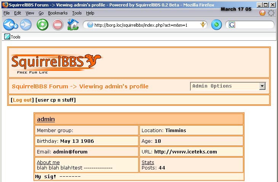Click the orange Firefox globe icon near throbber
Screen dimensions: 278x182
[262, 13]
